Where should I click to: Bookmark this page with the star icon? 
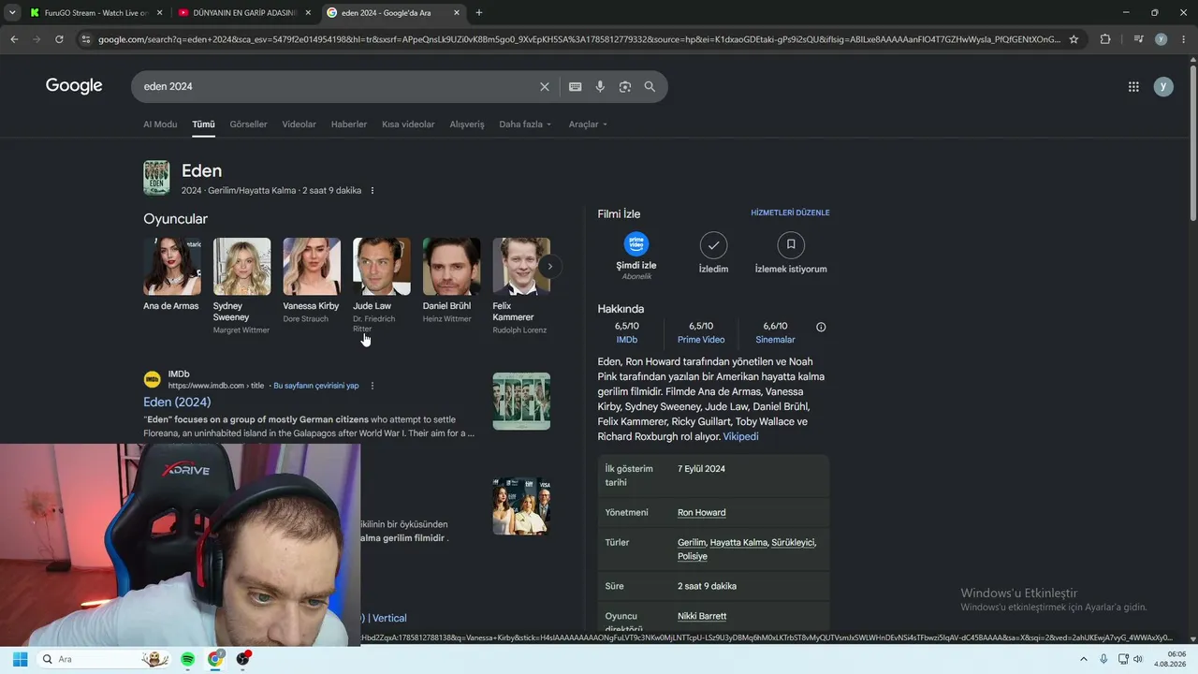click(x=1074, y=39)
